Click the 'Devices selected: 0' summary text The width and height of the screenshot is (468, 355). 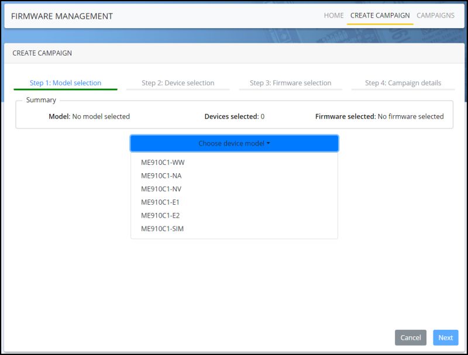point(235,116)
